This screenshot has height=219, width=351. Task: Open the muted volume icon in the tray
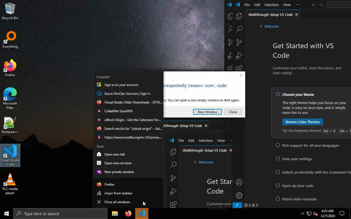316,214
